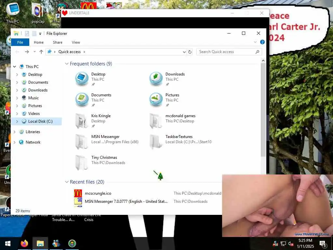The height and width of the screenshot is (250, 333).
Task: Click the Refresh button beside address bar
Action: coord(190,52)
